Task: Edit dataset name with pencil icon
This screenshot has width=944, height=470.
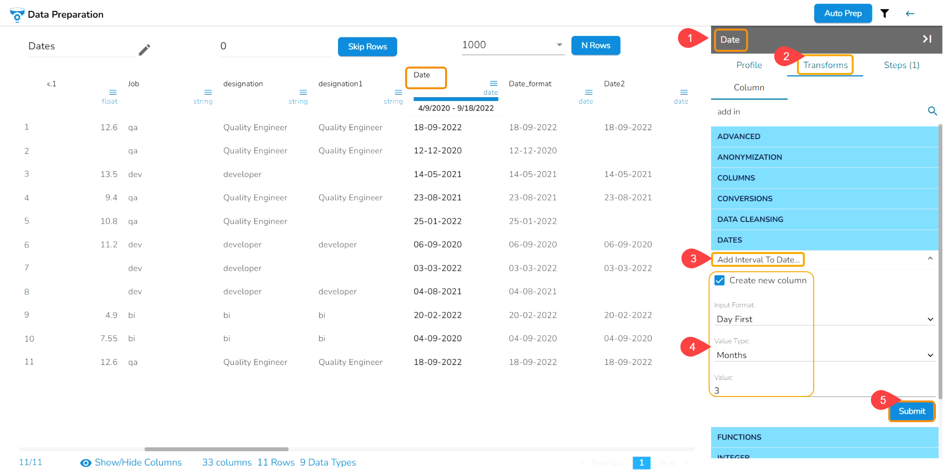Action: [x=144, y=50]
